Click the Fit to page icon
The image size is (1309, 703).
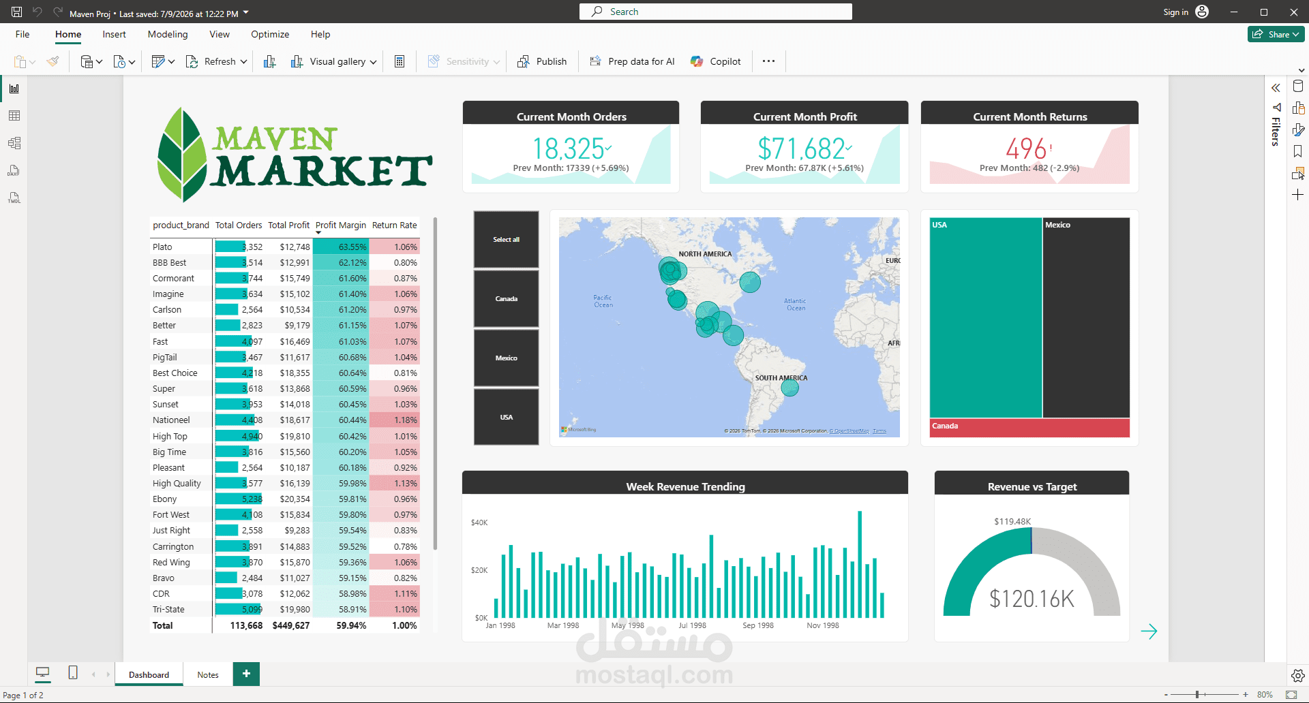pos(1291,695)
